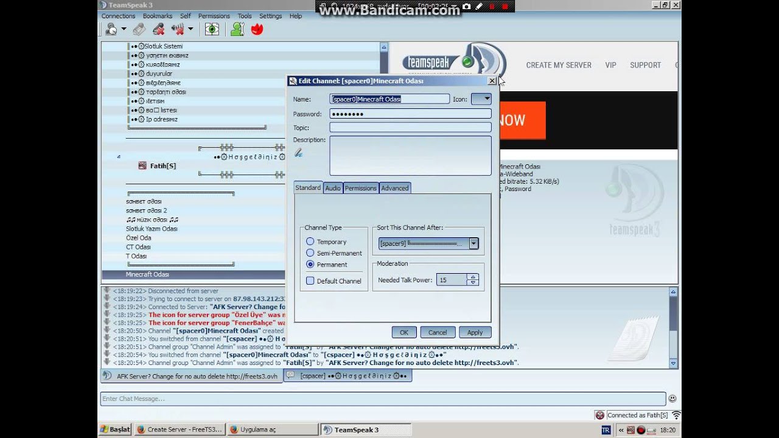Image resolution: width=779 pixels, height=438 pixels.
Task: Open the Settings menu
Action: pos(270,16)
